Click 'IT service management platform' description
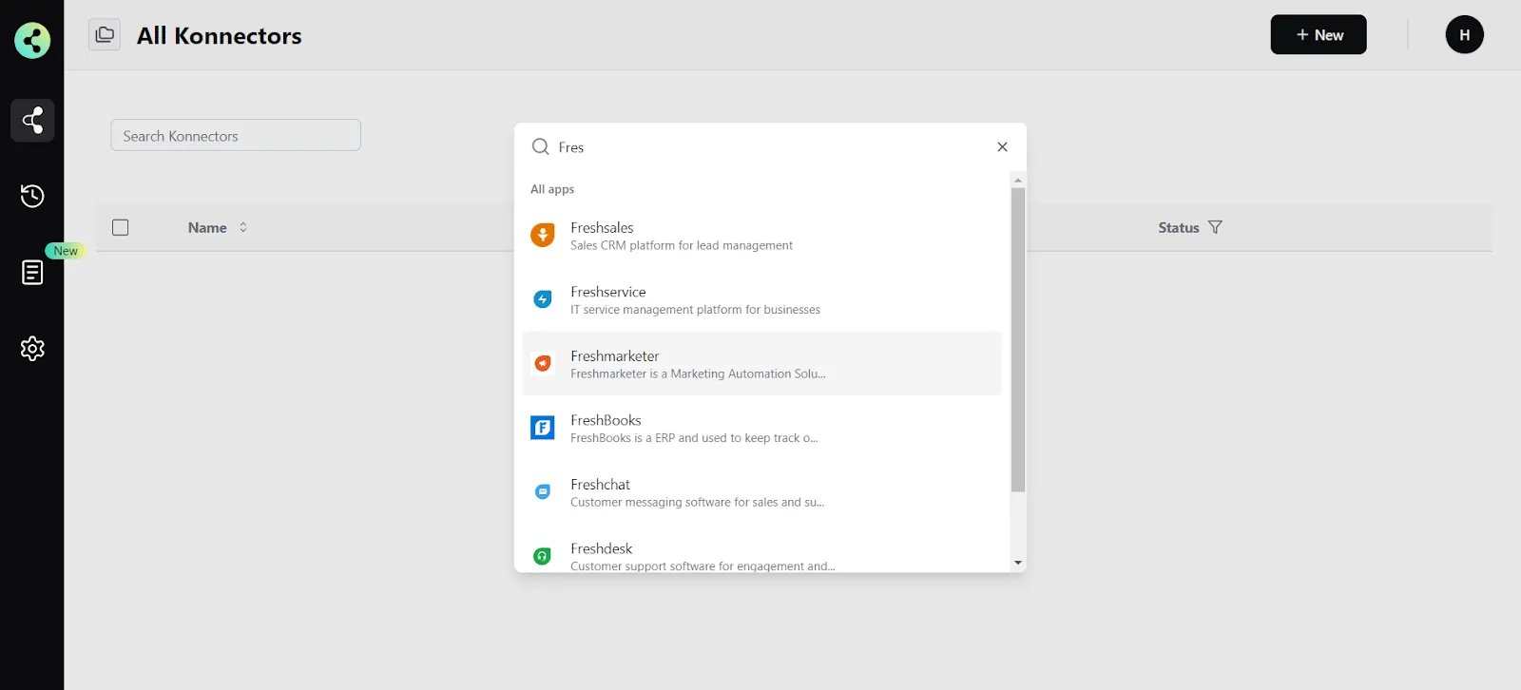This screenshot has height=690, width=1521. pos(695,310)
